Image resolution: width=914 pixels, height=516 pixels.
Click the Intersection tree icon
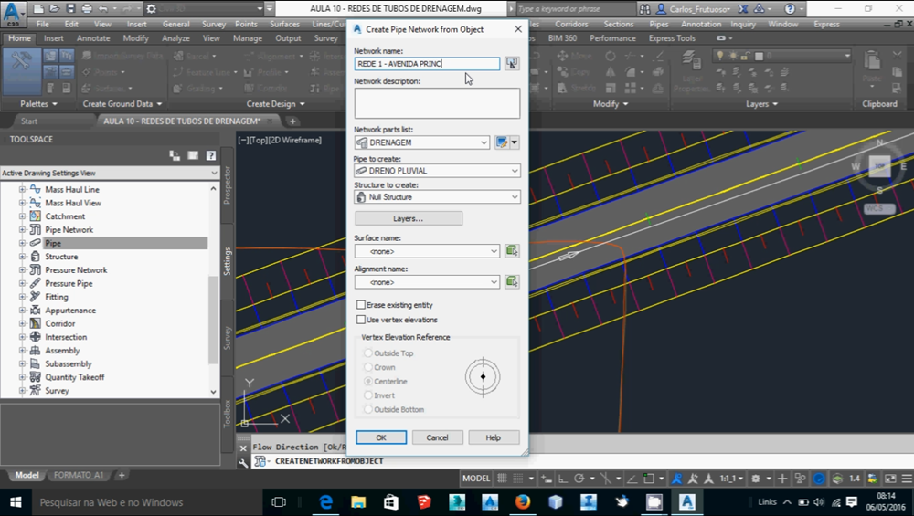(x=36, y=337)
